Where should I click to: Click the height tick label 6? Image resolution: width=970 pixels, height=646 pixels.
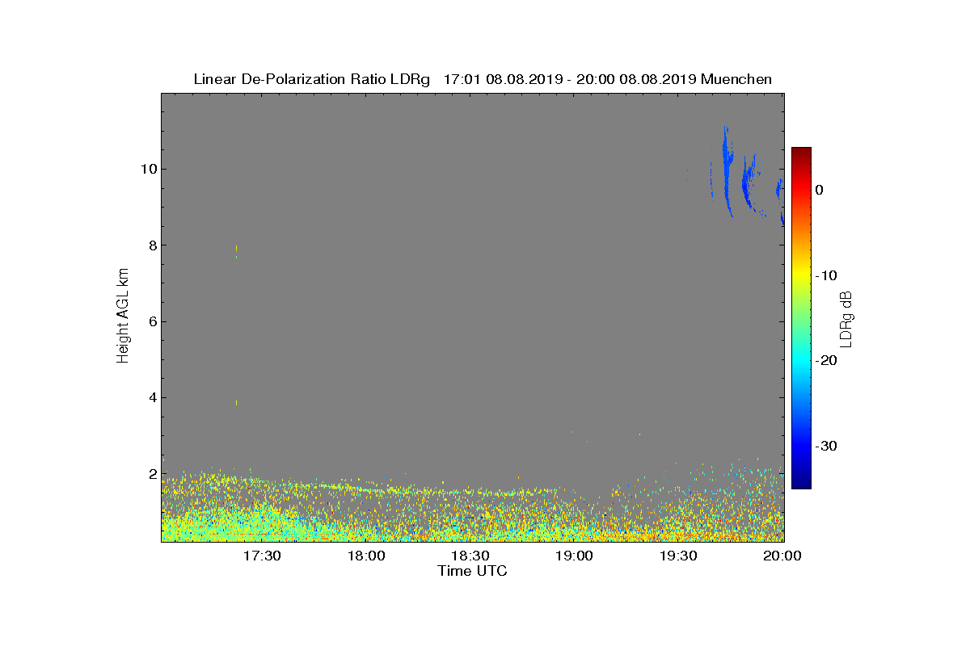click(x=151, y=321)
